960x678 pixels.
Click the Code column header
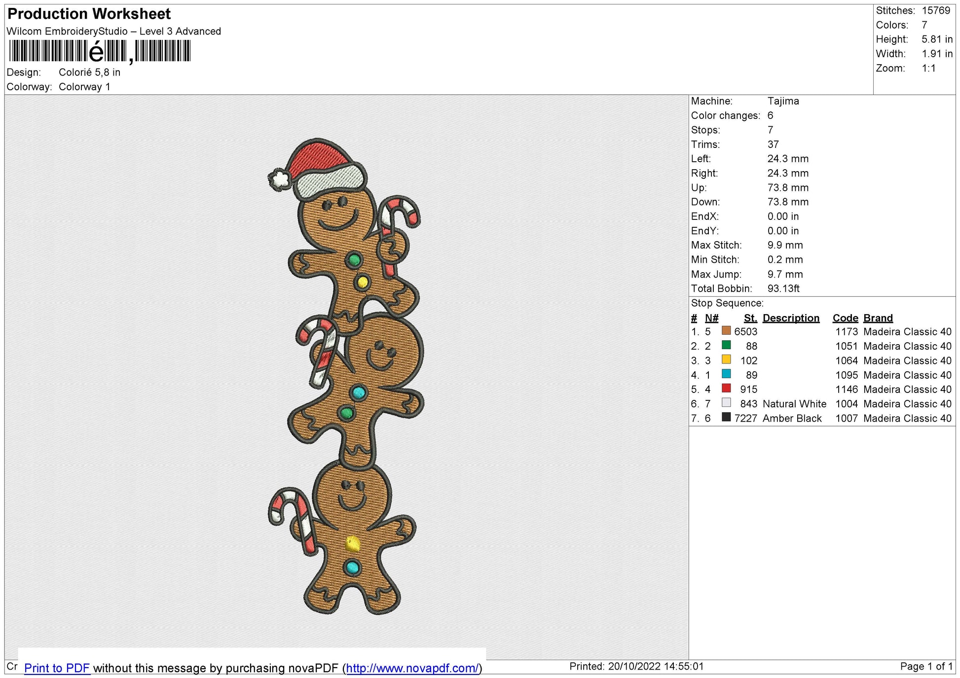845,318
